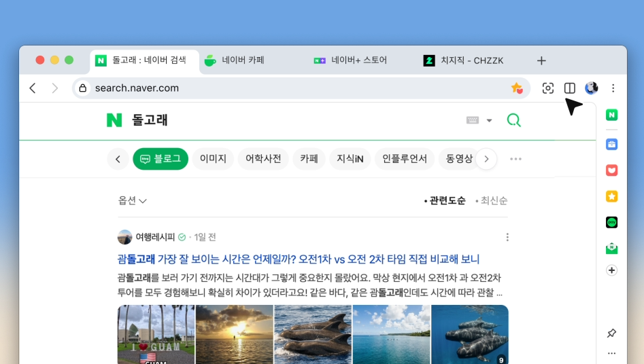This screenshot has height=364, width=644.
Task: Click the bookmark star icon in address bar
Action: pos(517,88)
